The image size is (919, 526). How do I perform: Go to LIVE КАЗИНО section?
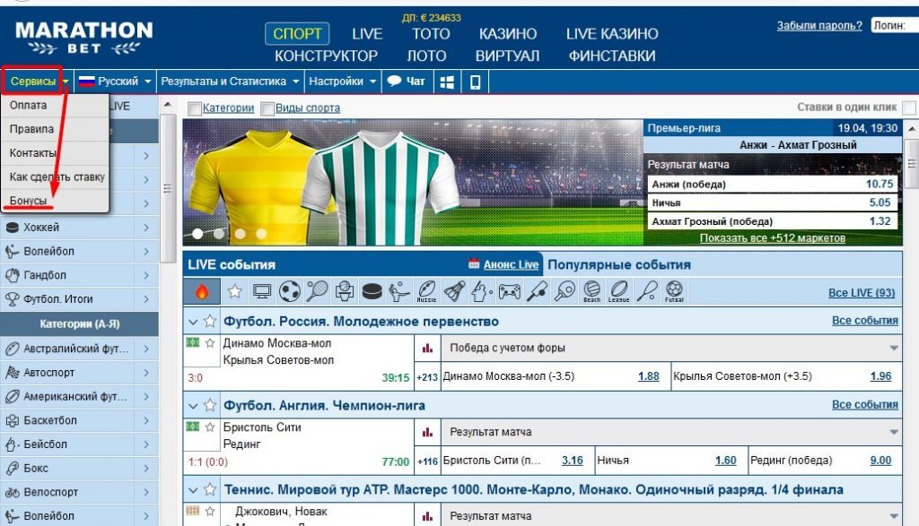tap(612, 34)
